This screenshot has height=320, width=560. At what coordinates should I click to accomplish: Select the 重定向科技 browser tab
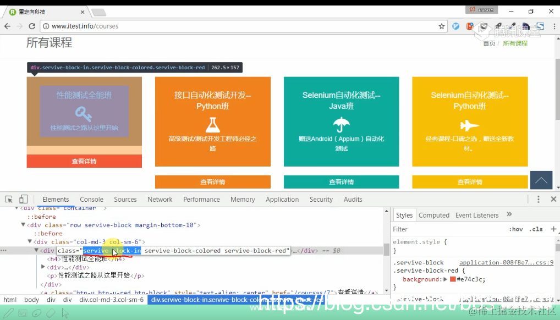[46, 12]
